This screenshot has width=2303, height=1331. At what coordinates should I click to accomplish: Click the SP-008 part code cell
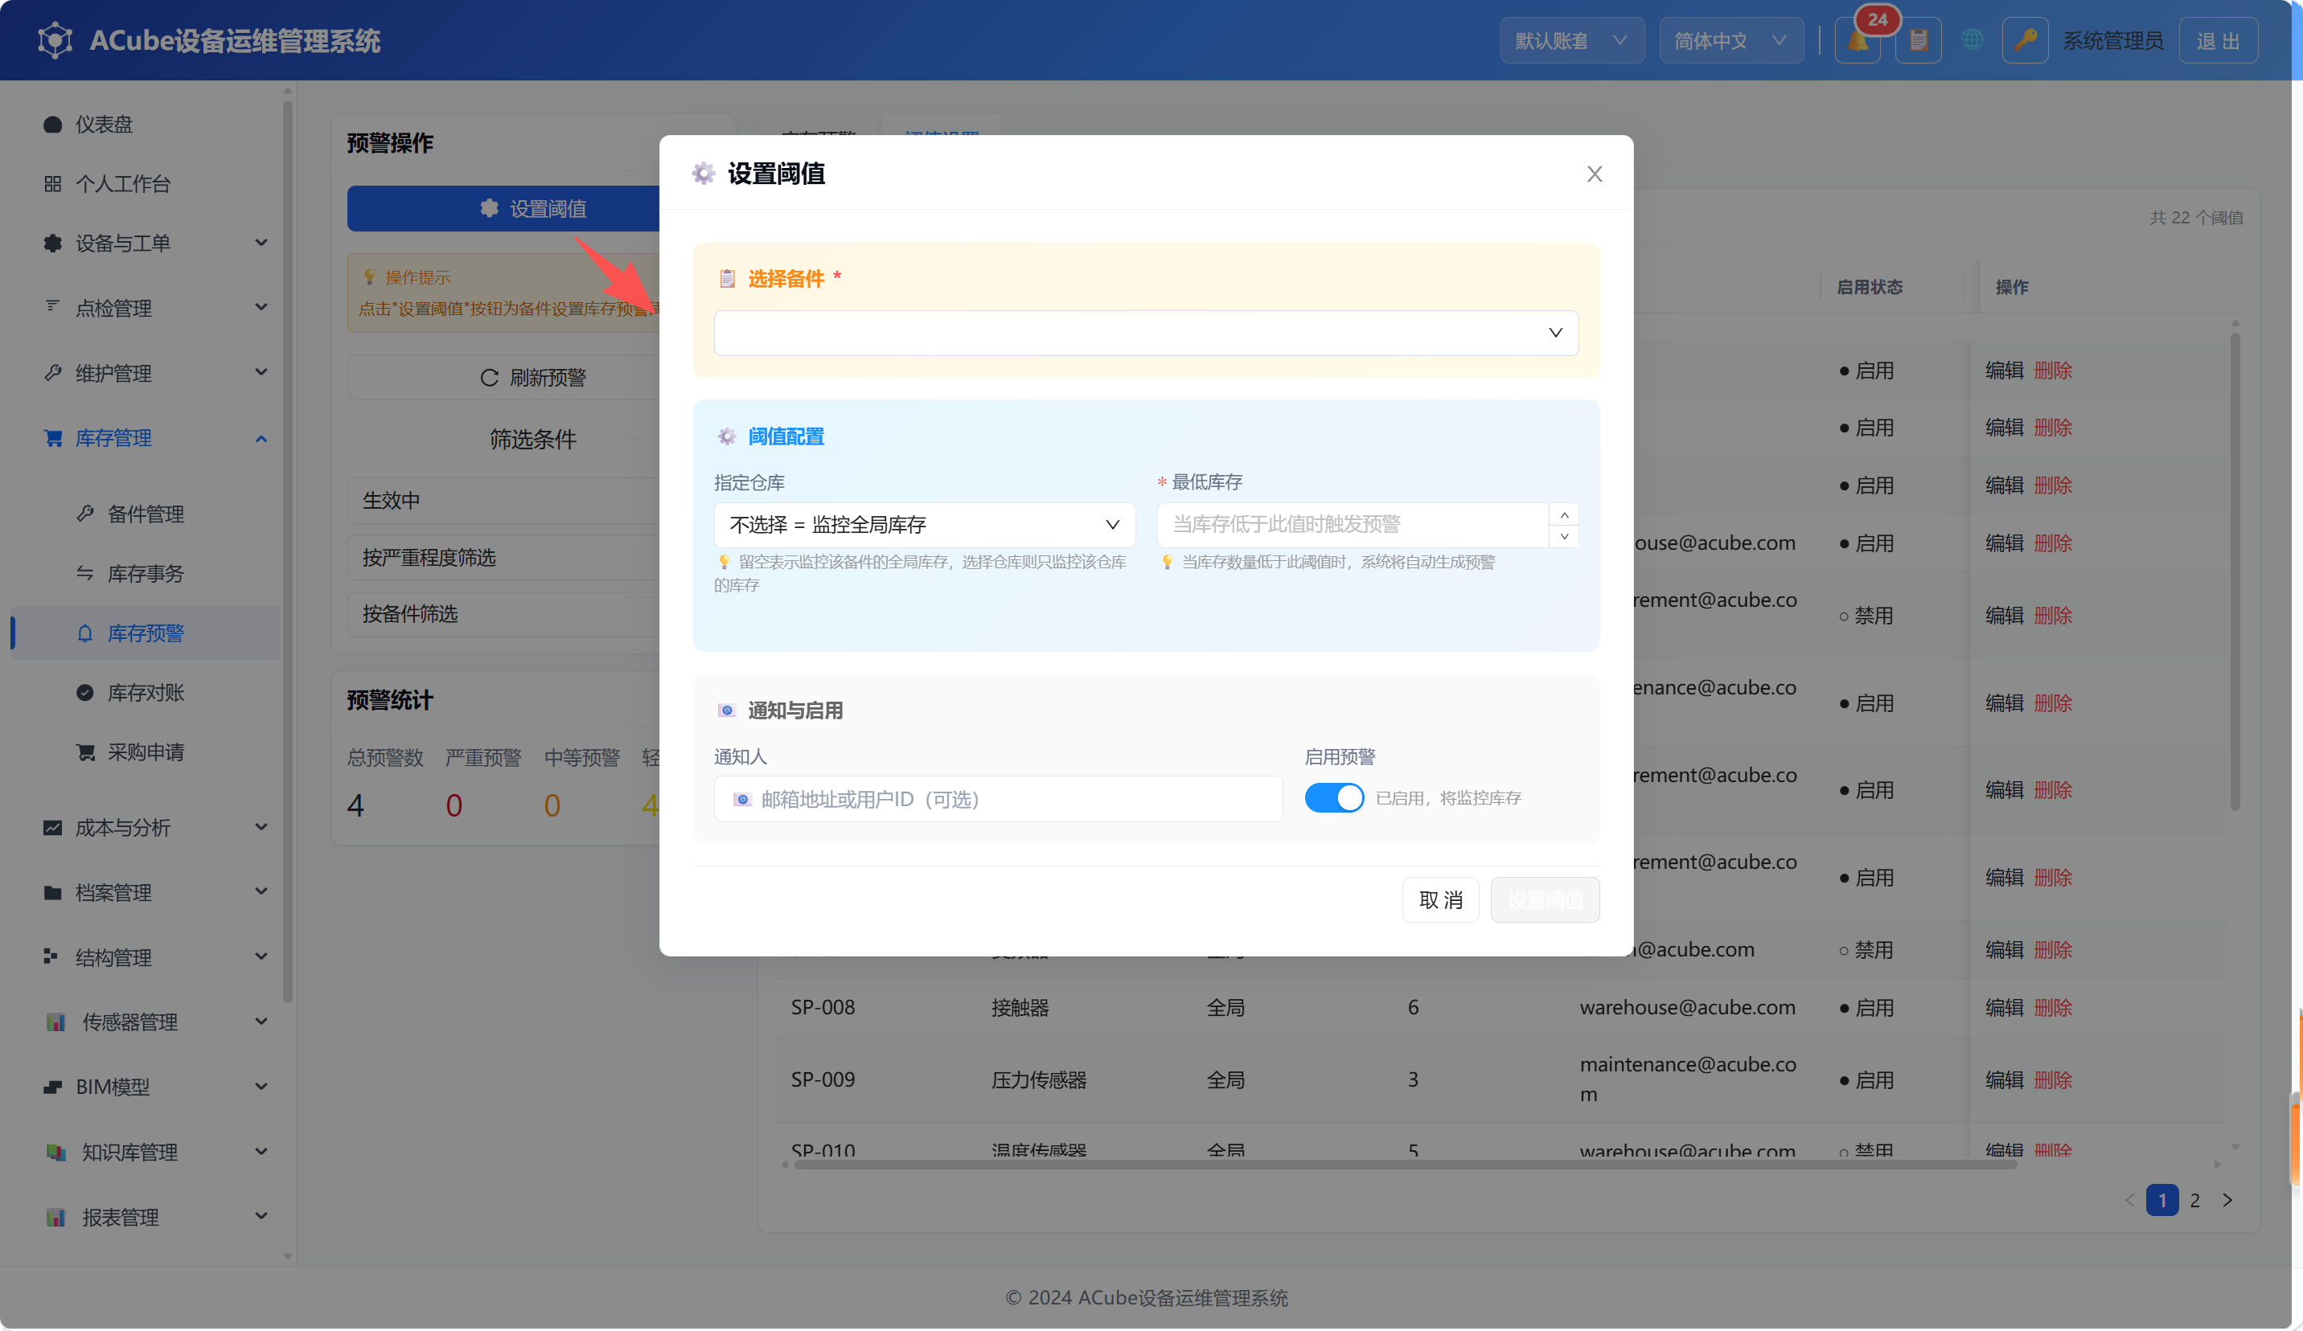[823, 1008]
